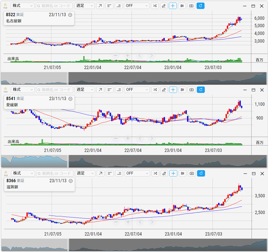Click the refresh button in bottom chart toolbar
Image resolution: width=268 pixels, height=252 pixels.
pyautogui.click(x=201, y=173)
